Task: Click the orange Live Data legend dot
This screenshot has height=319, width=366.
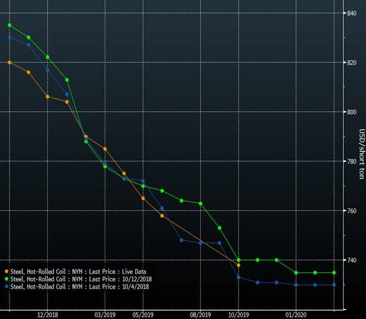Action: [5, 271]
